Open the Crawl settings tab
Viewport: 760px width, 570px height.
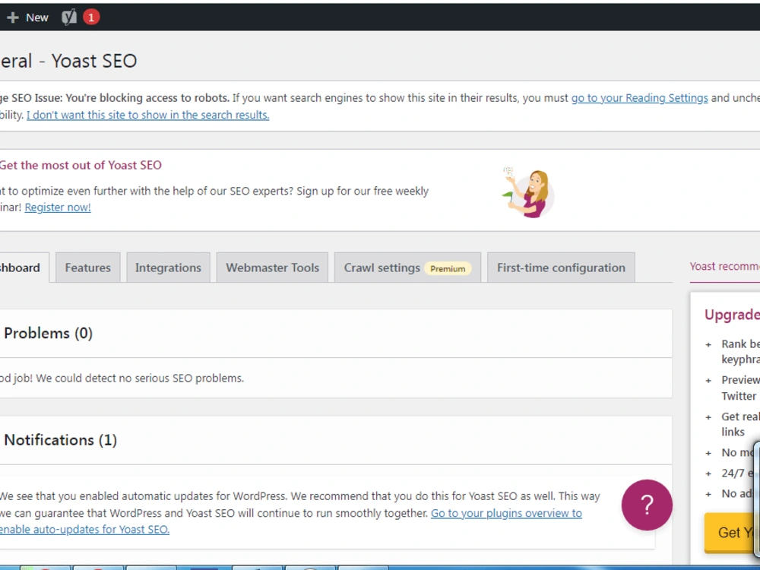click(407, 268)
